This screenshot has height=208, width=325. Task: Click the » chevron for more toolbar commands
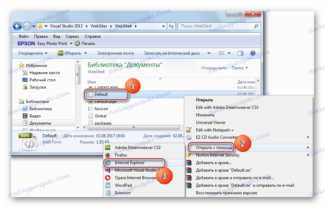(x=209, y=53)
